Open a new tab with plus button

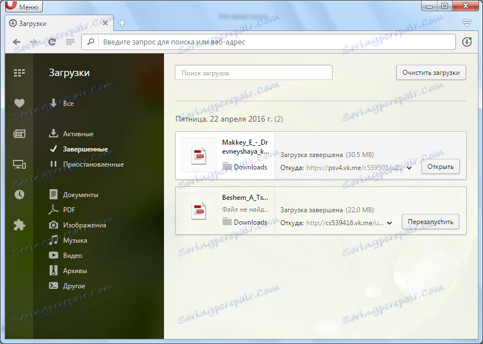pos(122,23)
